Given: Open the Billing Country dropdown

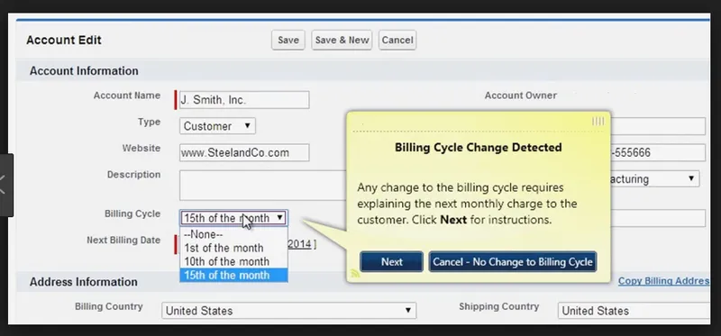Looking at the screenshot, I should pos(288,311).
